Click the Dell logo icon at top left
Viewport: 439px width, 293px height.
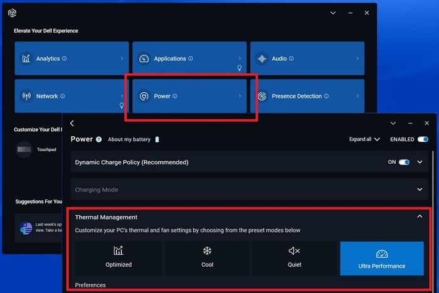pos(12,13)
